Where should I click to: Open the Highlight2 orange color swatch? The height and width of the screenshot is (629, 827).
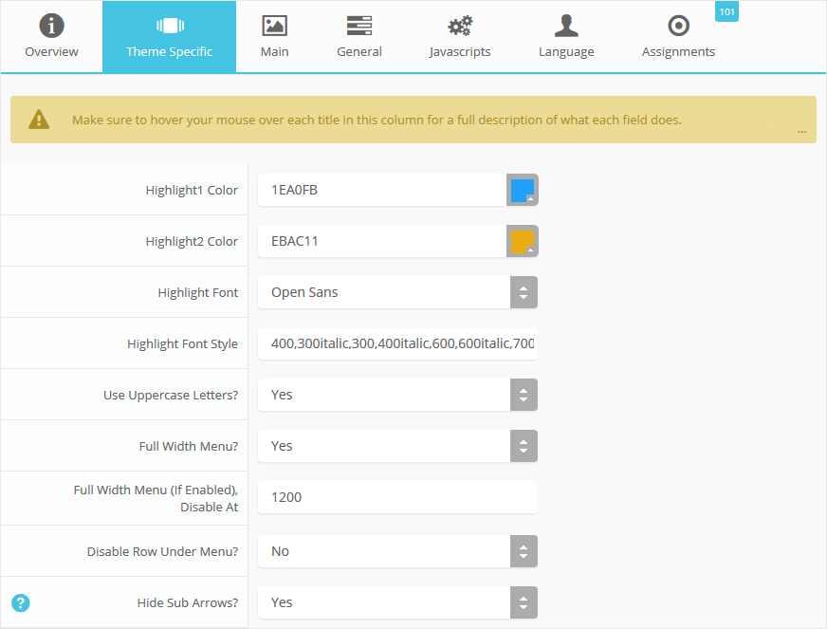click(x=523, y=242)
